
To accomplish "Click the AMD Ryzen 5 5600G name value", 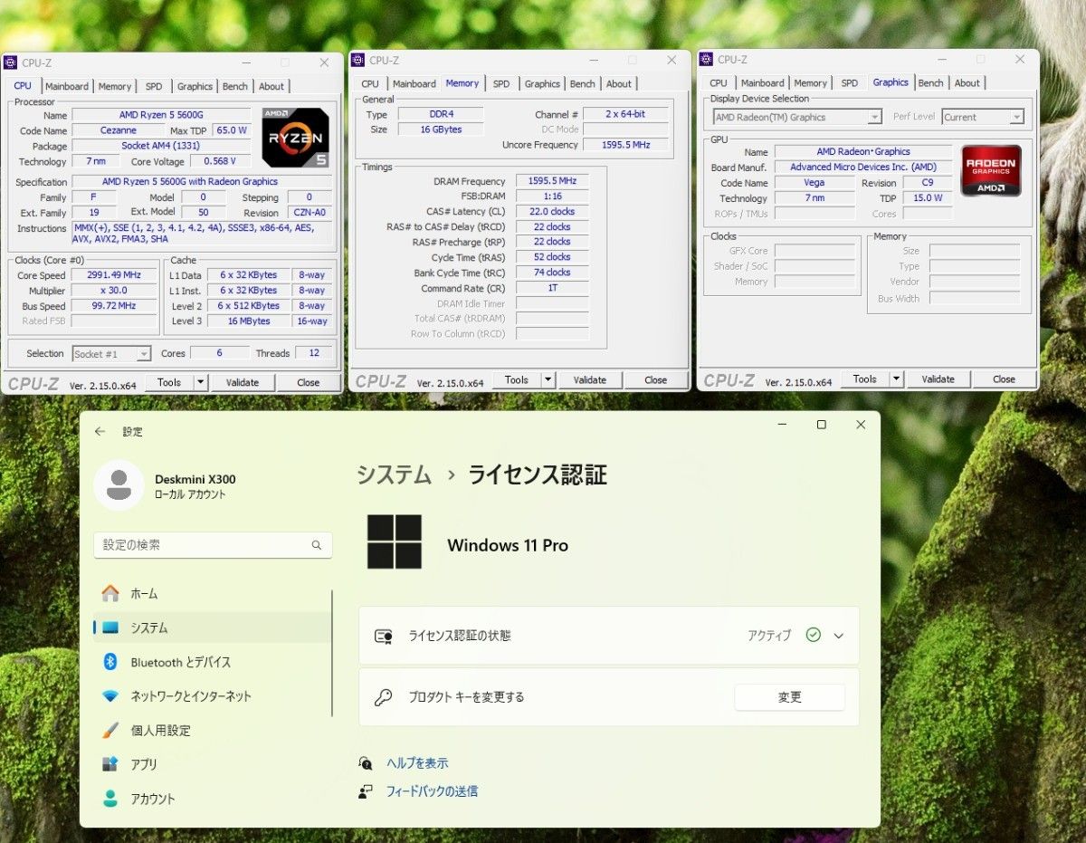I will coord(161,115).
